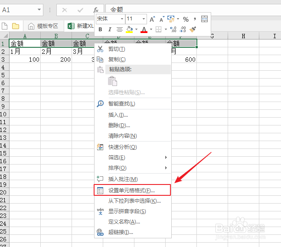Select 显示拼音字段(S) menu entry

133,211
